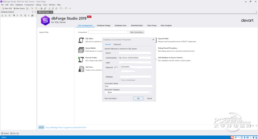Open Query Builder via its icon
The height and width of the screenshot is (139, 258).
pyautogui.click(x=81, y=50)
